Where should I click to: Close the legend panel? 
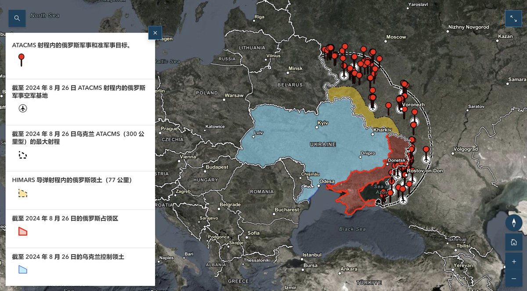pos(155,32)
